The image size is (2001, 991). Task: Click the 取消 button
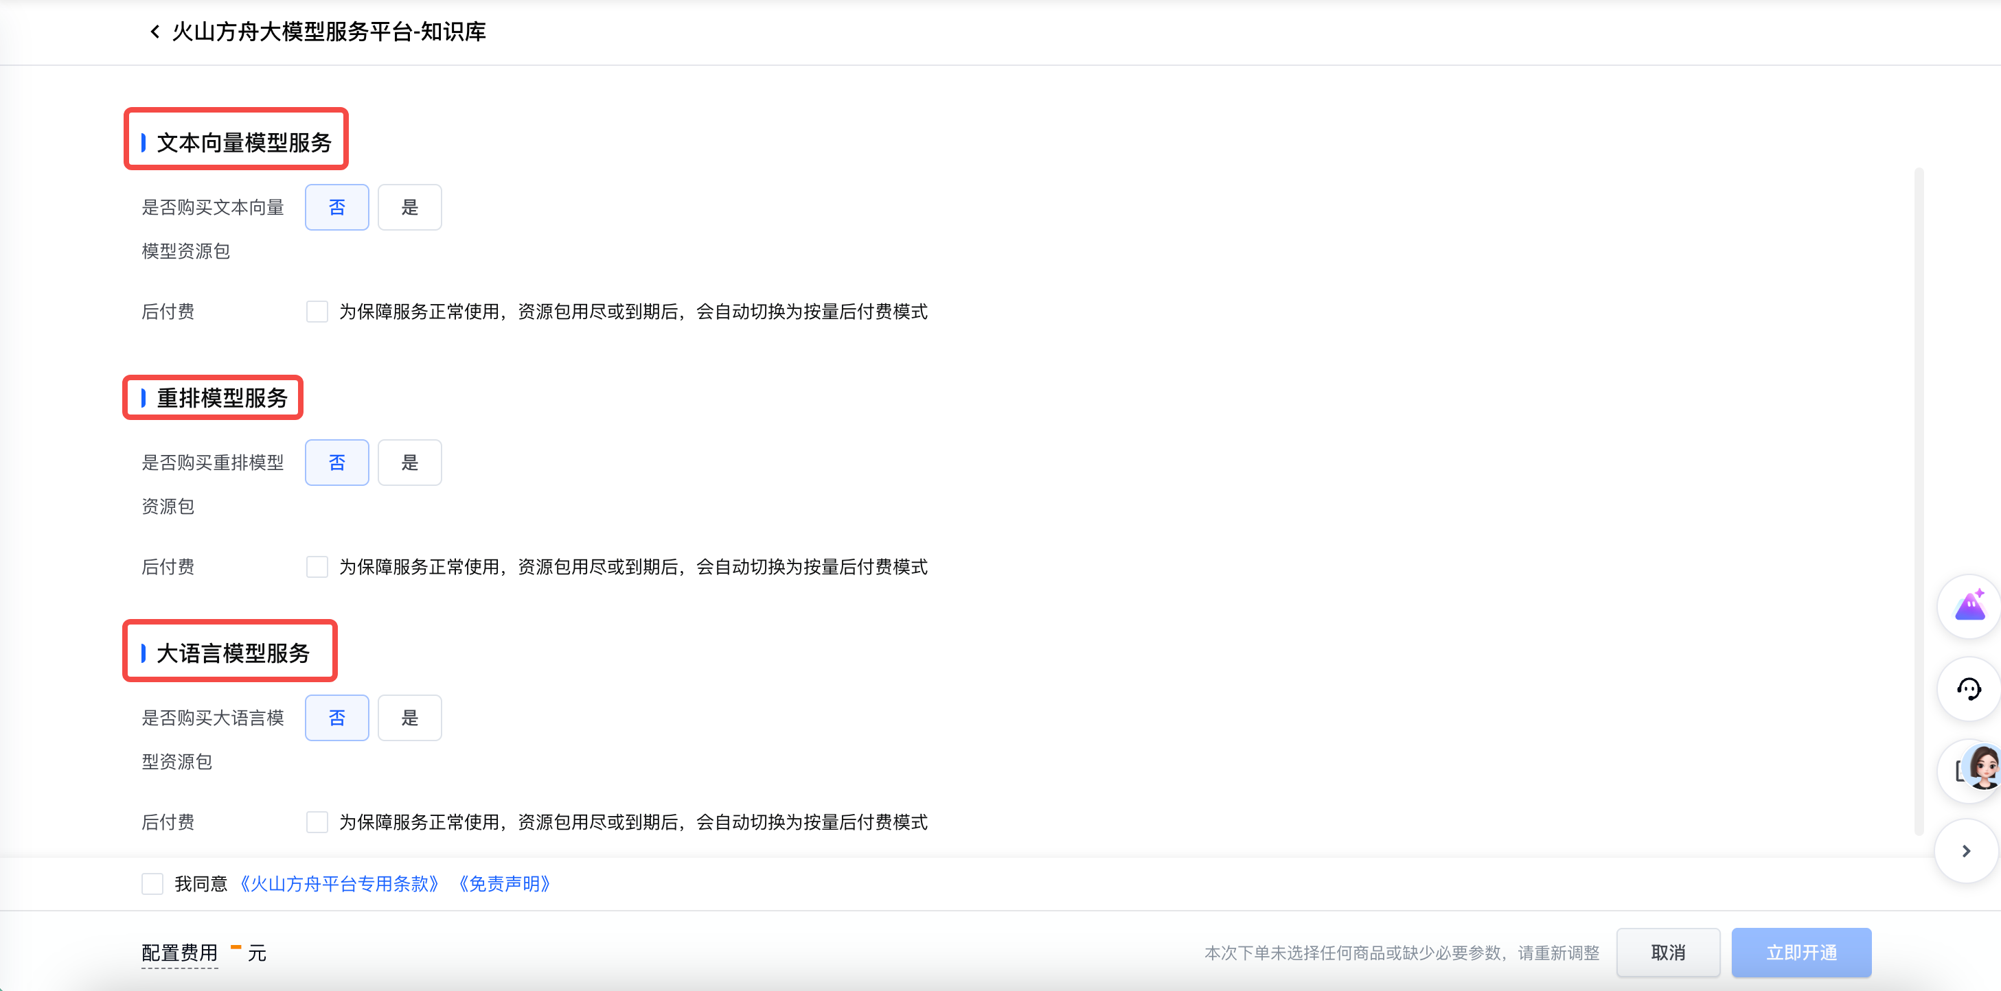click(x=1668, y=953)
